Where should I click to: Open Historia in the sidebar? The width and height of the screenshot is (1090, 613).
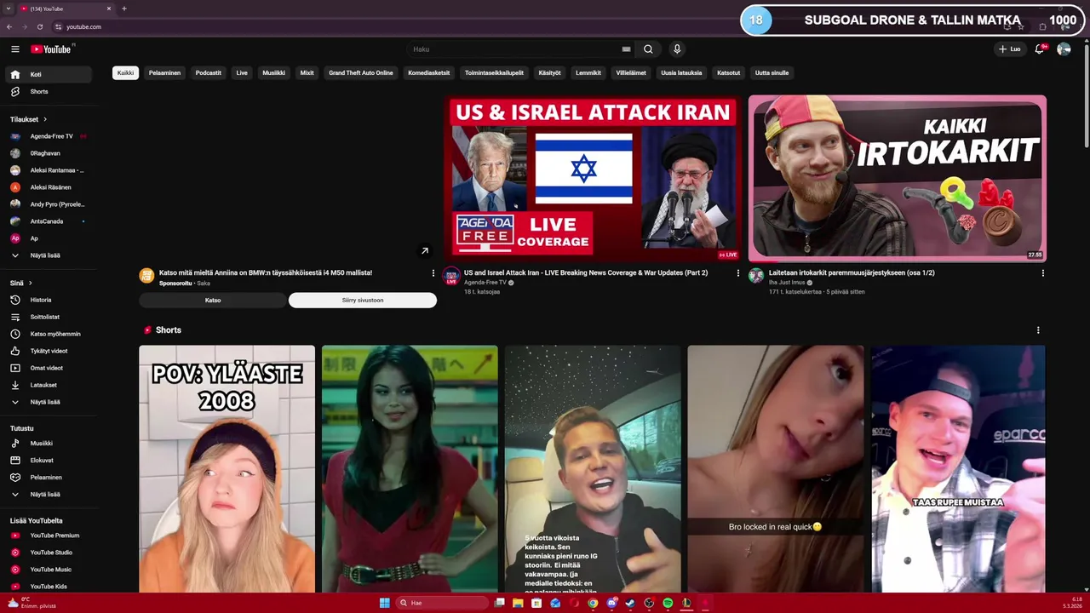click(x=47, y=300)
